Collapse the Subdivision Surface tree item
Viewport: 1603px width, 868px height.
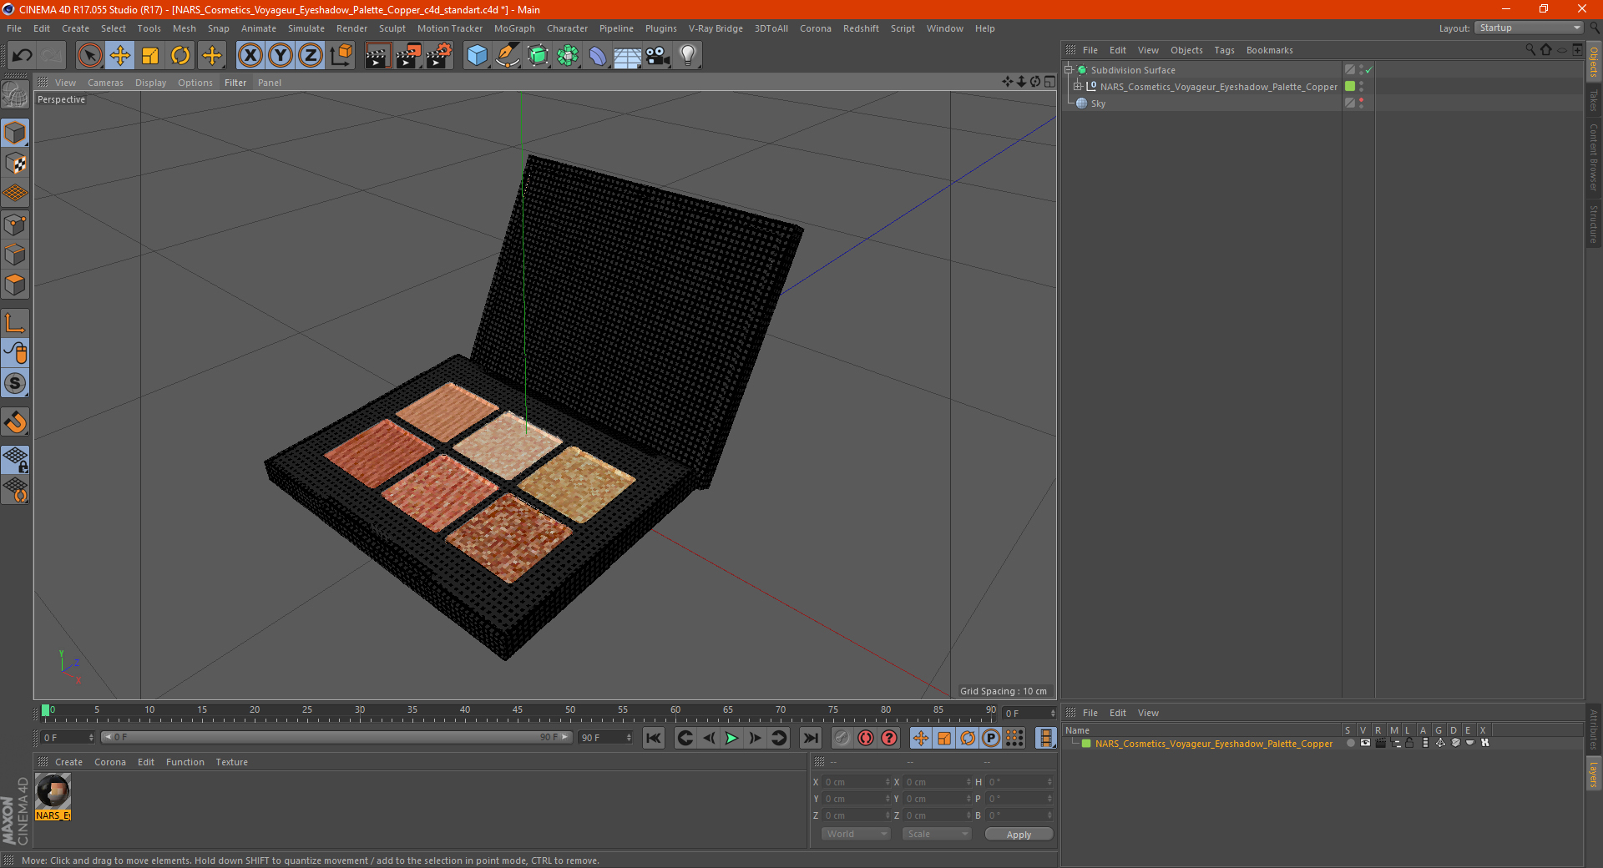tap(1068, 70)
